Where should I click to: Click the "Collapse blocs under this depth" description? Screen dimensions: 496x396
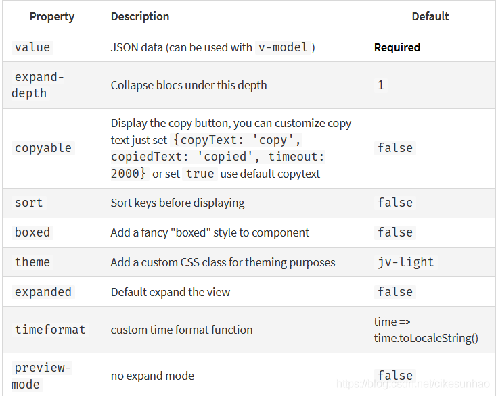tap(189, 85)
